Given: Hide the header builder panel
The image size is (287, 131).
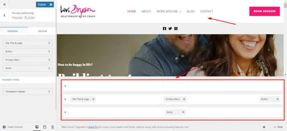Looking at the screenshot, I should pyautogui.click(x=278, y=127).
